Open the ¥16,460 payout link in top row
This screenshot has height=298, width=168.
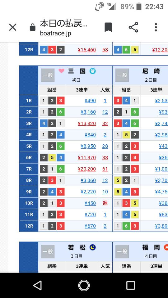tap(87, 50)
